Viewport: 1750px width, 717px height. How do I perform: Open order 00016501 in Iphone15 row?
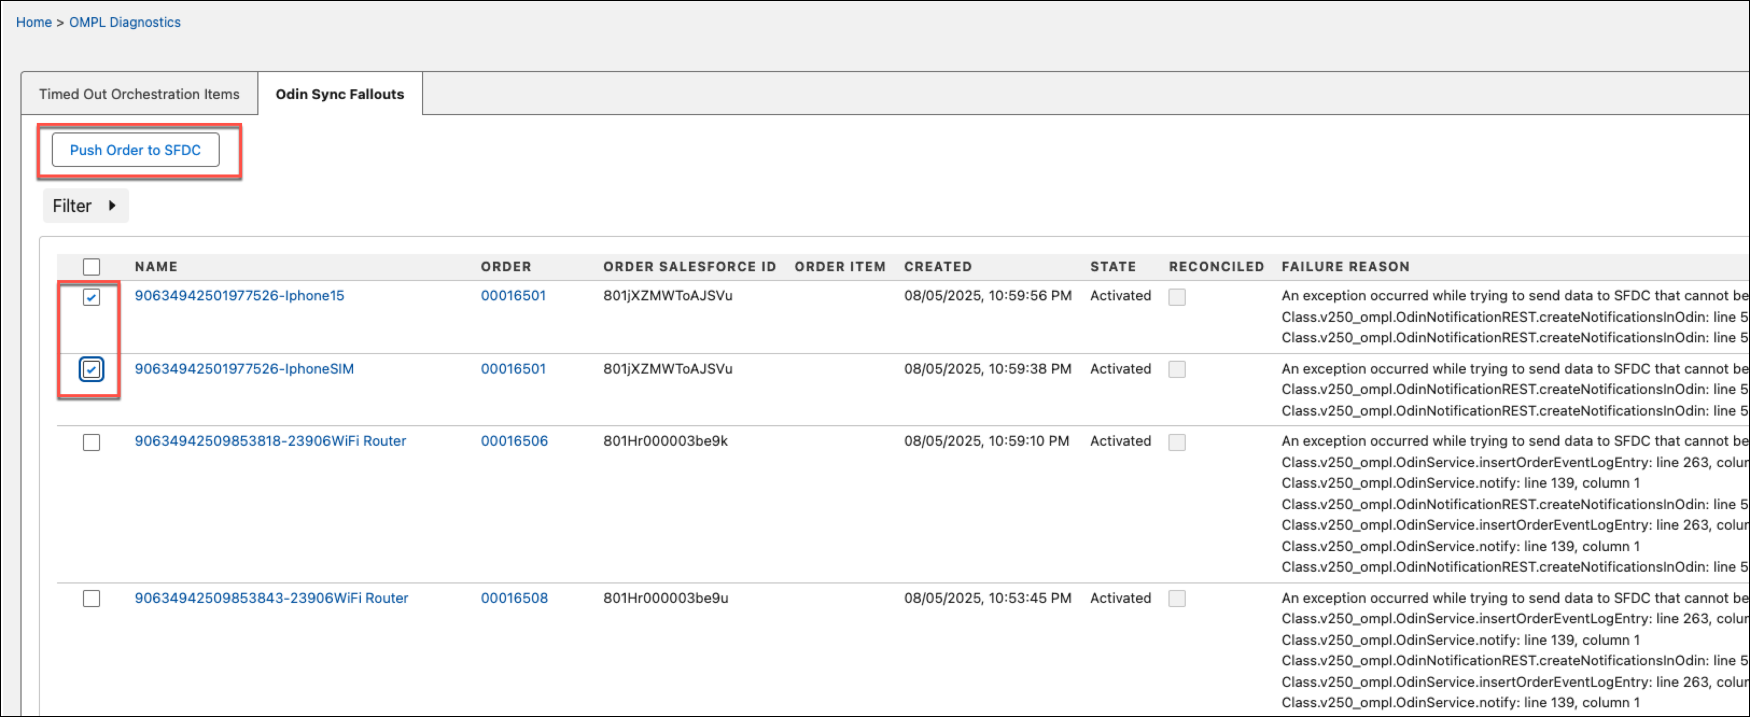point(514,296)
